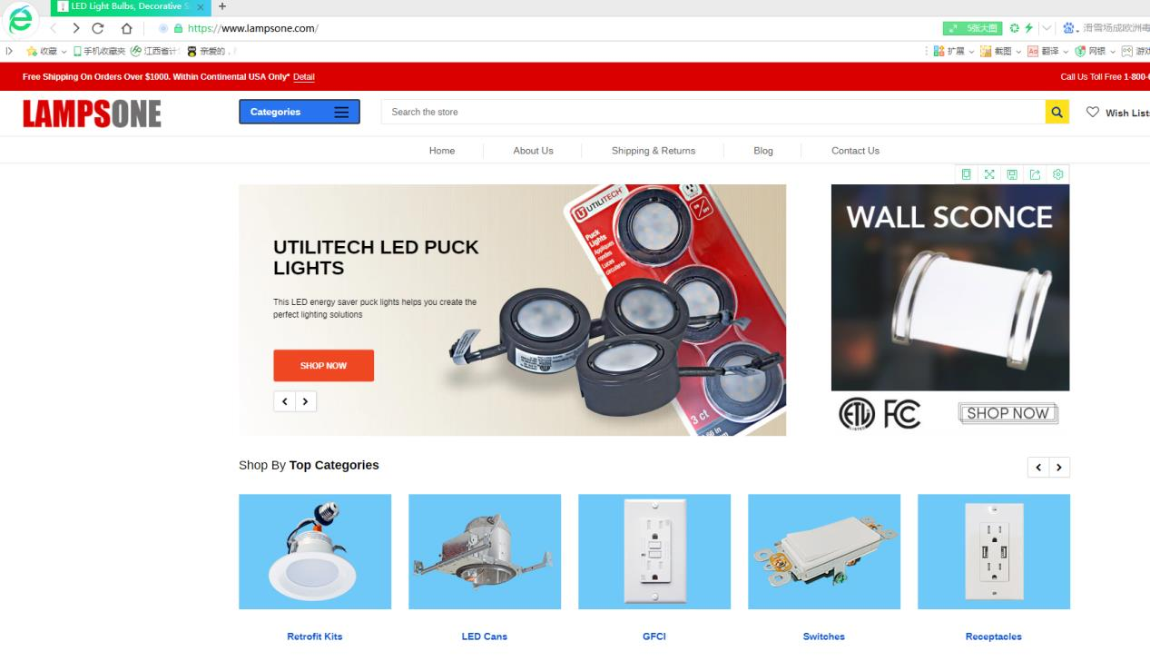The image size is (1150, 671).
Task: Click into Search the store field
Action: tap(713, 112)
